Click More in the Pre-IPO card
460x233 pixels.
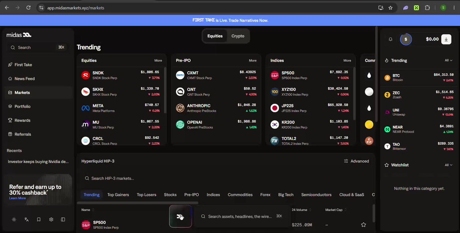pyautogui.click(x=253, y=60)
